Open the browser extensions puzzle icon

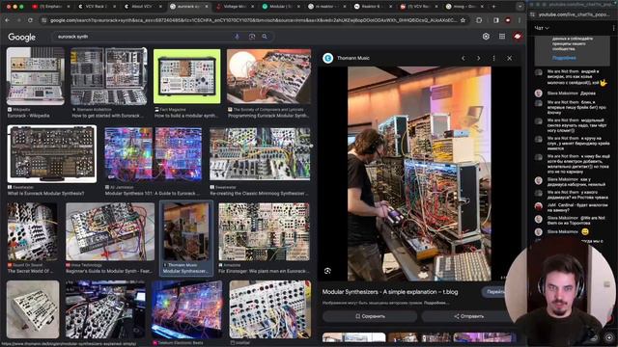[x=479, y=20]
